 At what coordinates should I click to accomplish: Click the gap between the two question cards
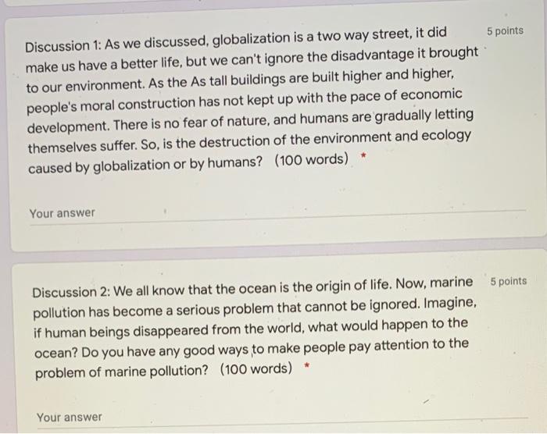pyautogui.click(x=276, y=248)
